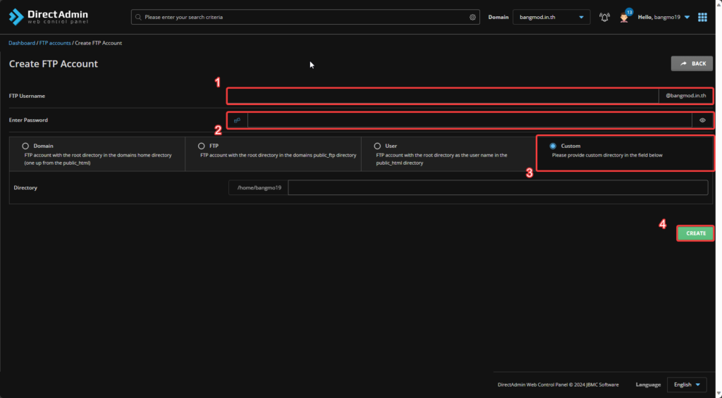Click the FTP Username input field
Image resolution: width=722 pixels, height=398 pixels.
(442, 95)
